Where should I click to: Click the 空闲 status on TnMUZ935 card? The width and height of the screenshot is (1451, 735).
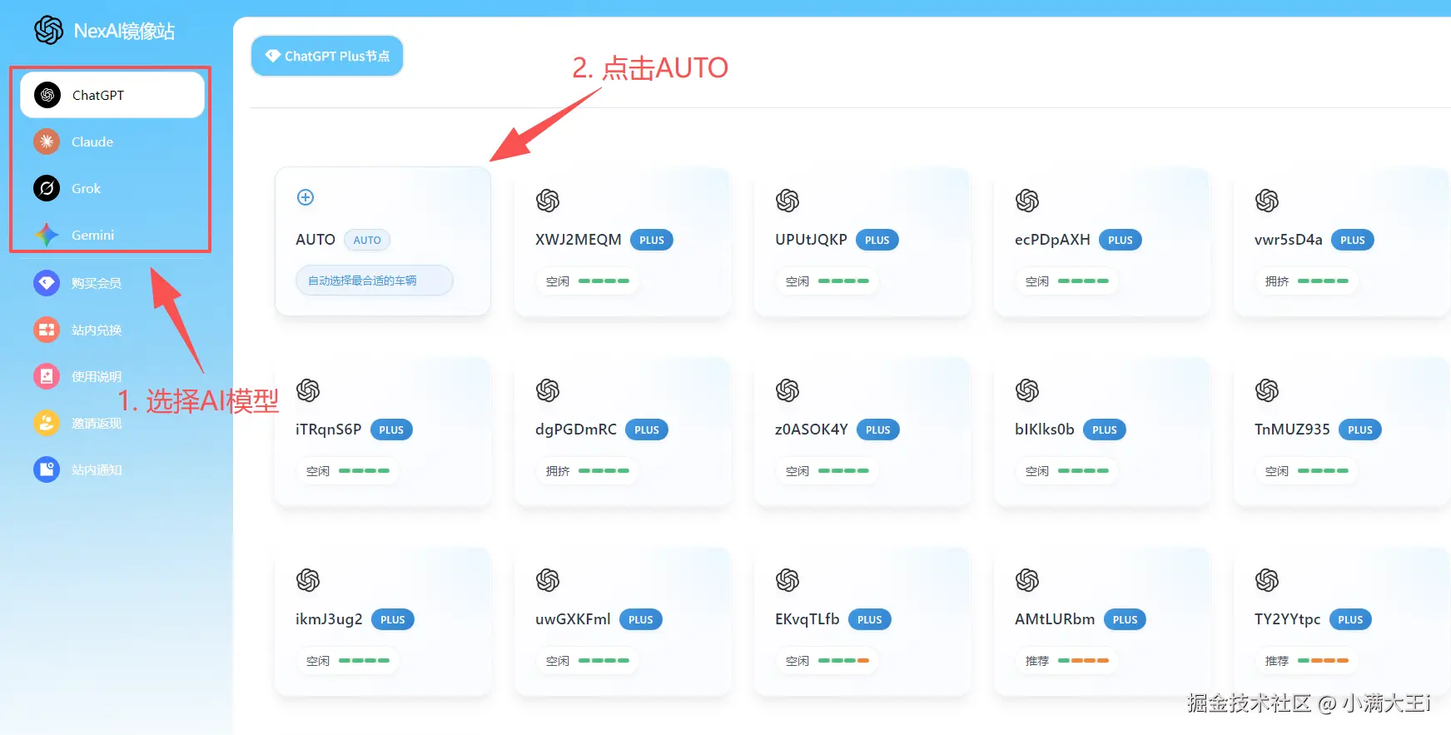1277,471
